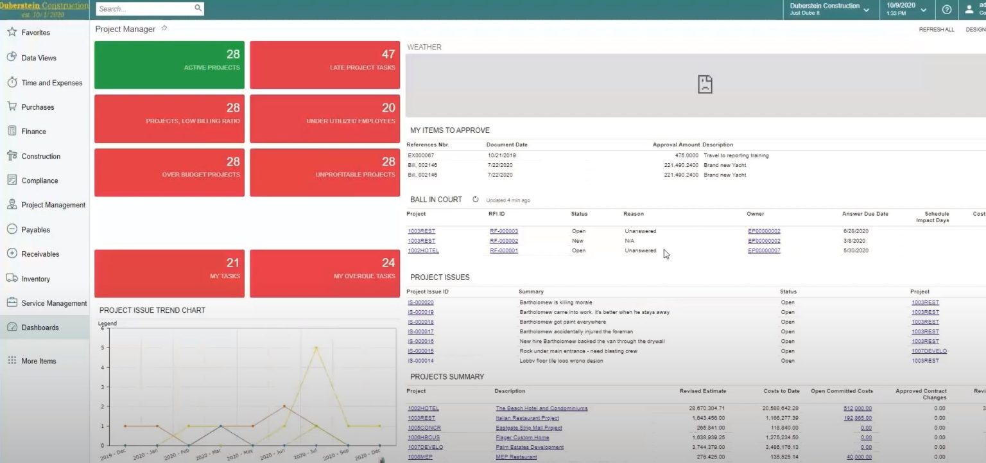The image size is (986, 463).
Task: Open project issue IS-000020
Action: pos(422,302)
